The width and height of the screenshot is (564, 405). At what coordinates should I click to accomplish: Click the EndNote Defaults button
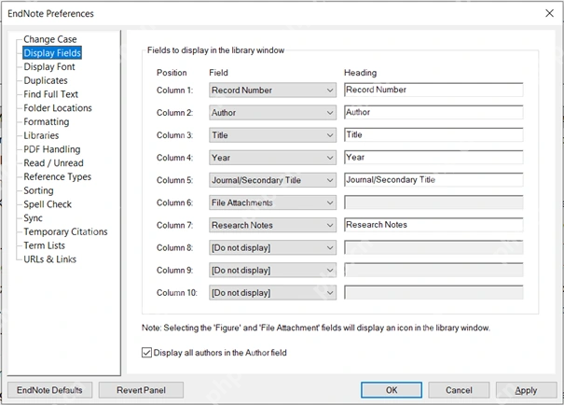coord(49,390)
